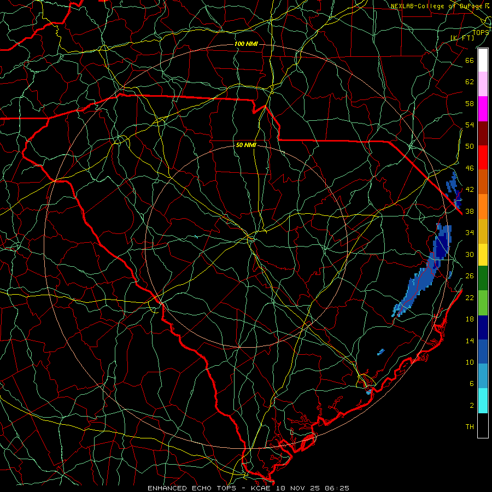Select the "26" scale label

[470, 276]
